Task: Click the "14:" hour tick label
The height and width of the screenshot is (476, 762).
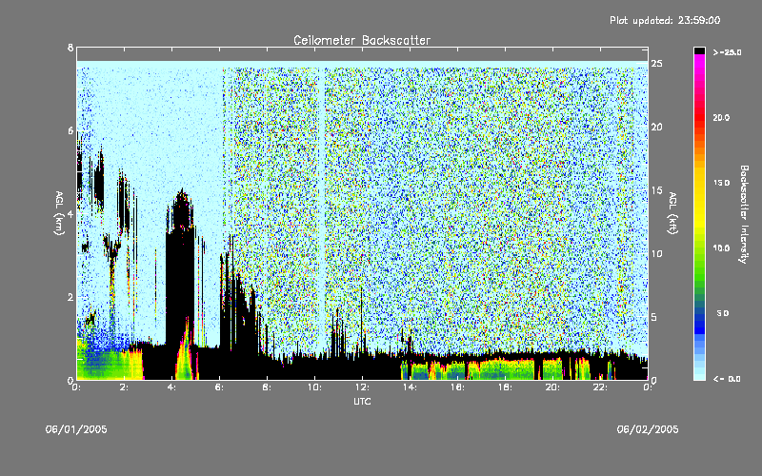Action: [x=410, y=387]
